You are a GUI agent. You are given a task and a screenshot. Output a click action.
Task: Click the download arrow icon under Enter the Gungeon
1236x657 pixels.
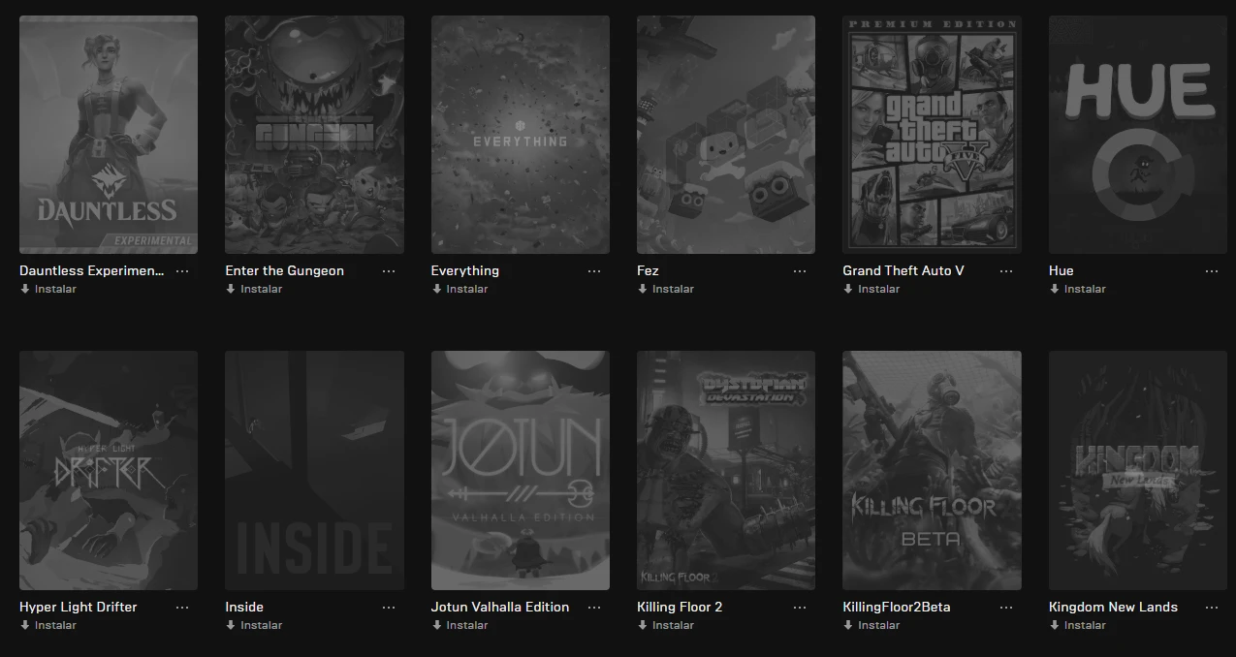tap(231, 289)
